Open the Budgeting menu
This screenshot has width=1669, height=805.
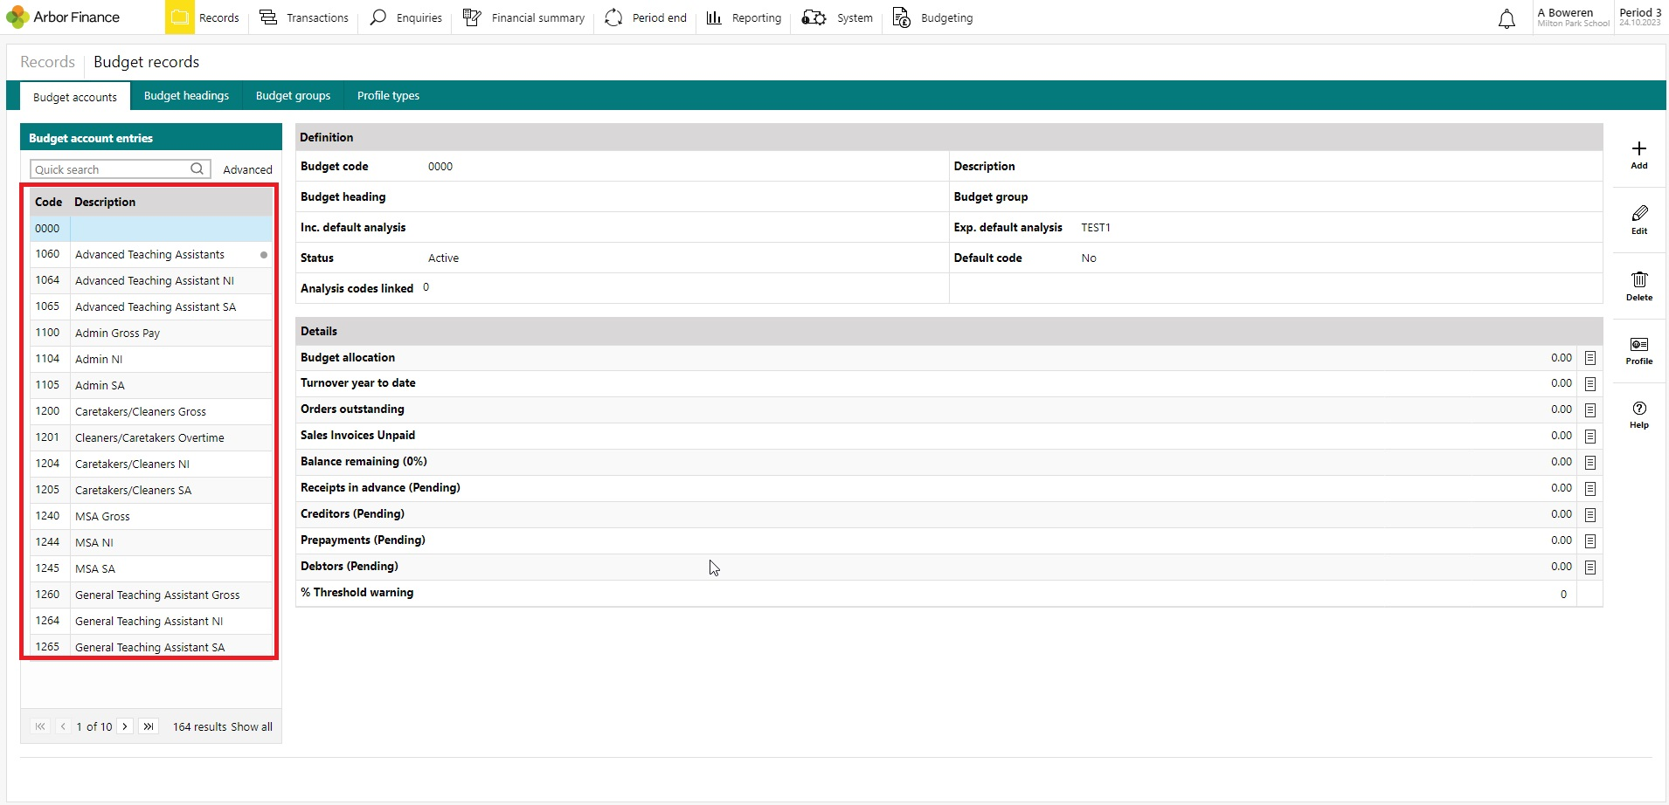tap(932, 17)
